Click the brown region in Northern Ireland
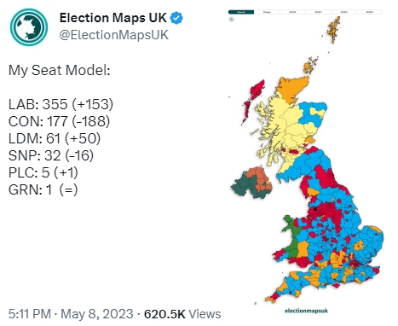 260,178
